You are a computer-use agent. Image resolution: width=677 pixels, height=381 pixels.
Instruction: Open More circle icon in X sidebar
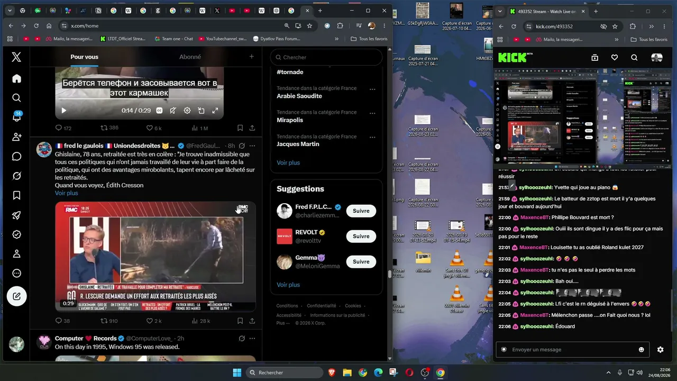tap(16, 273)
